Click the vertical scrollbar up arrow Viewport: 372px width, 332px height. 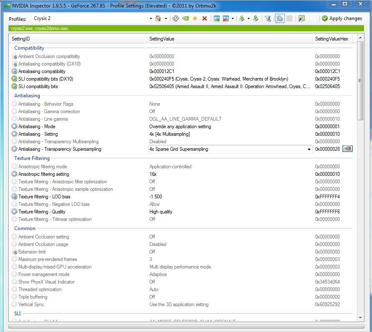click(360, 38)
